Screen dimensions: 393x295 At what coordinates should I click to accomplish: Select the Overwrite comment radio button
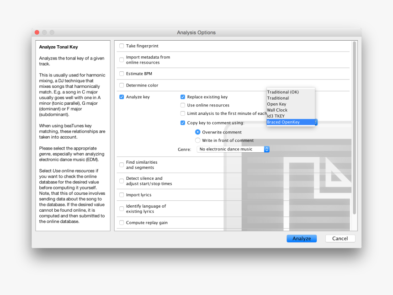pyautogui.click(x=198, y=132)
